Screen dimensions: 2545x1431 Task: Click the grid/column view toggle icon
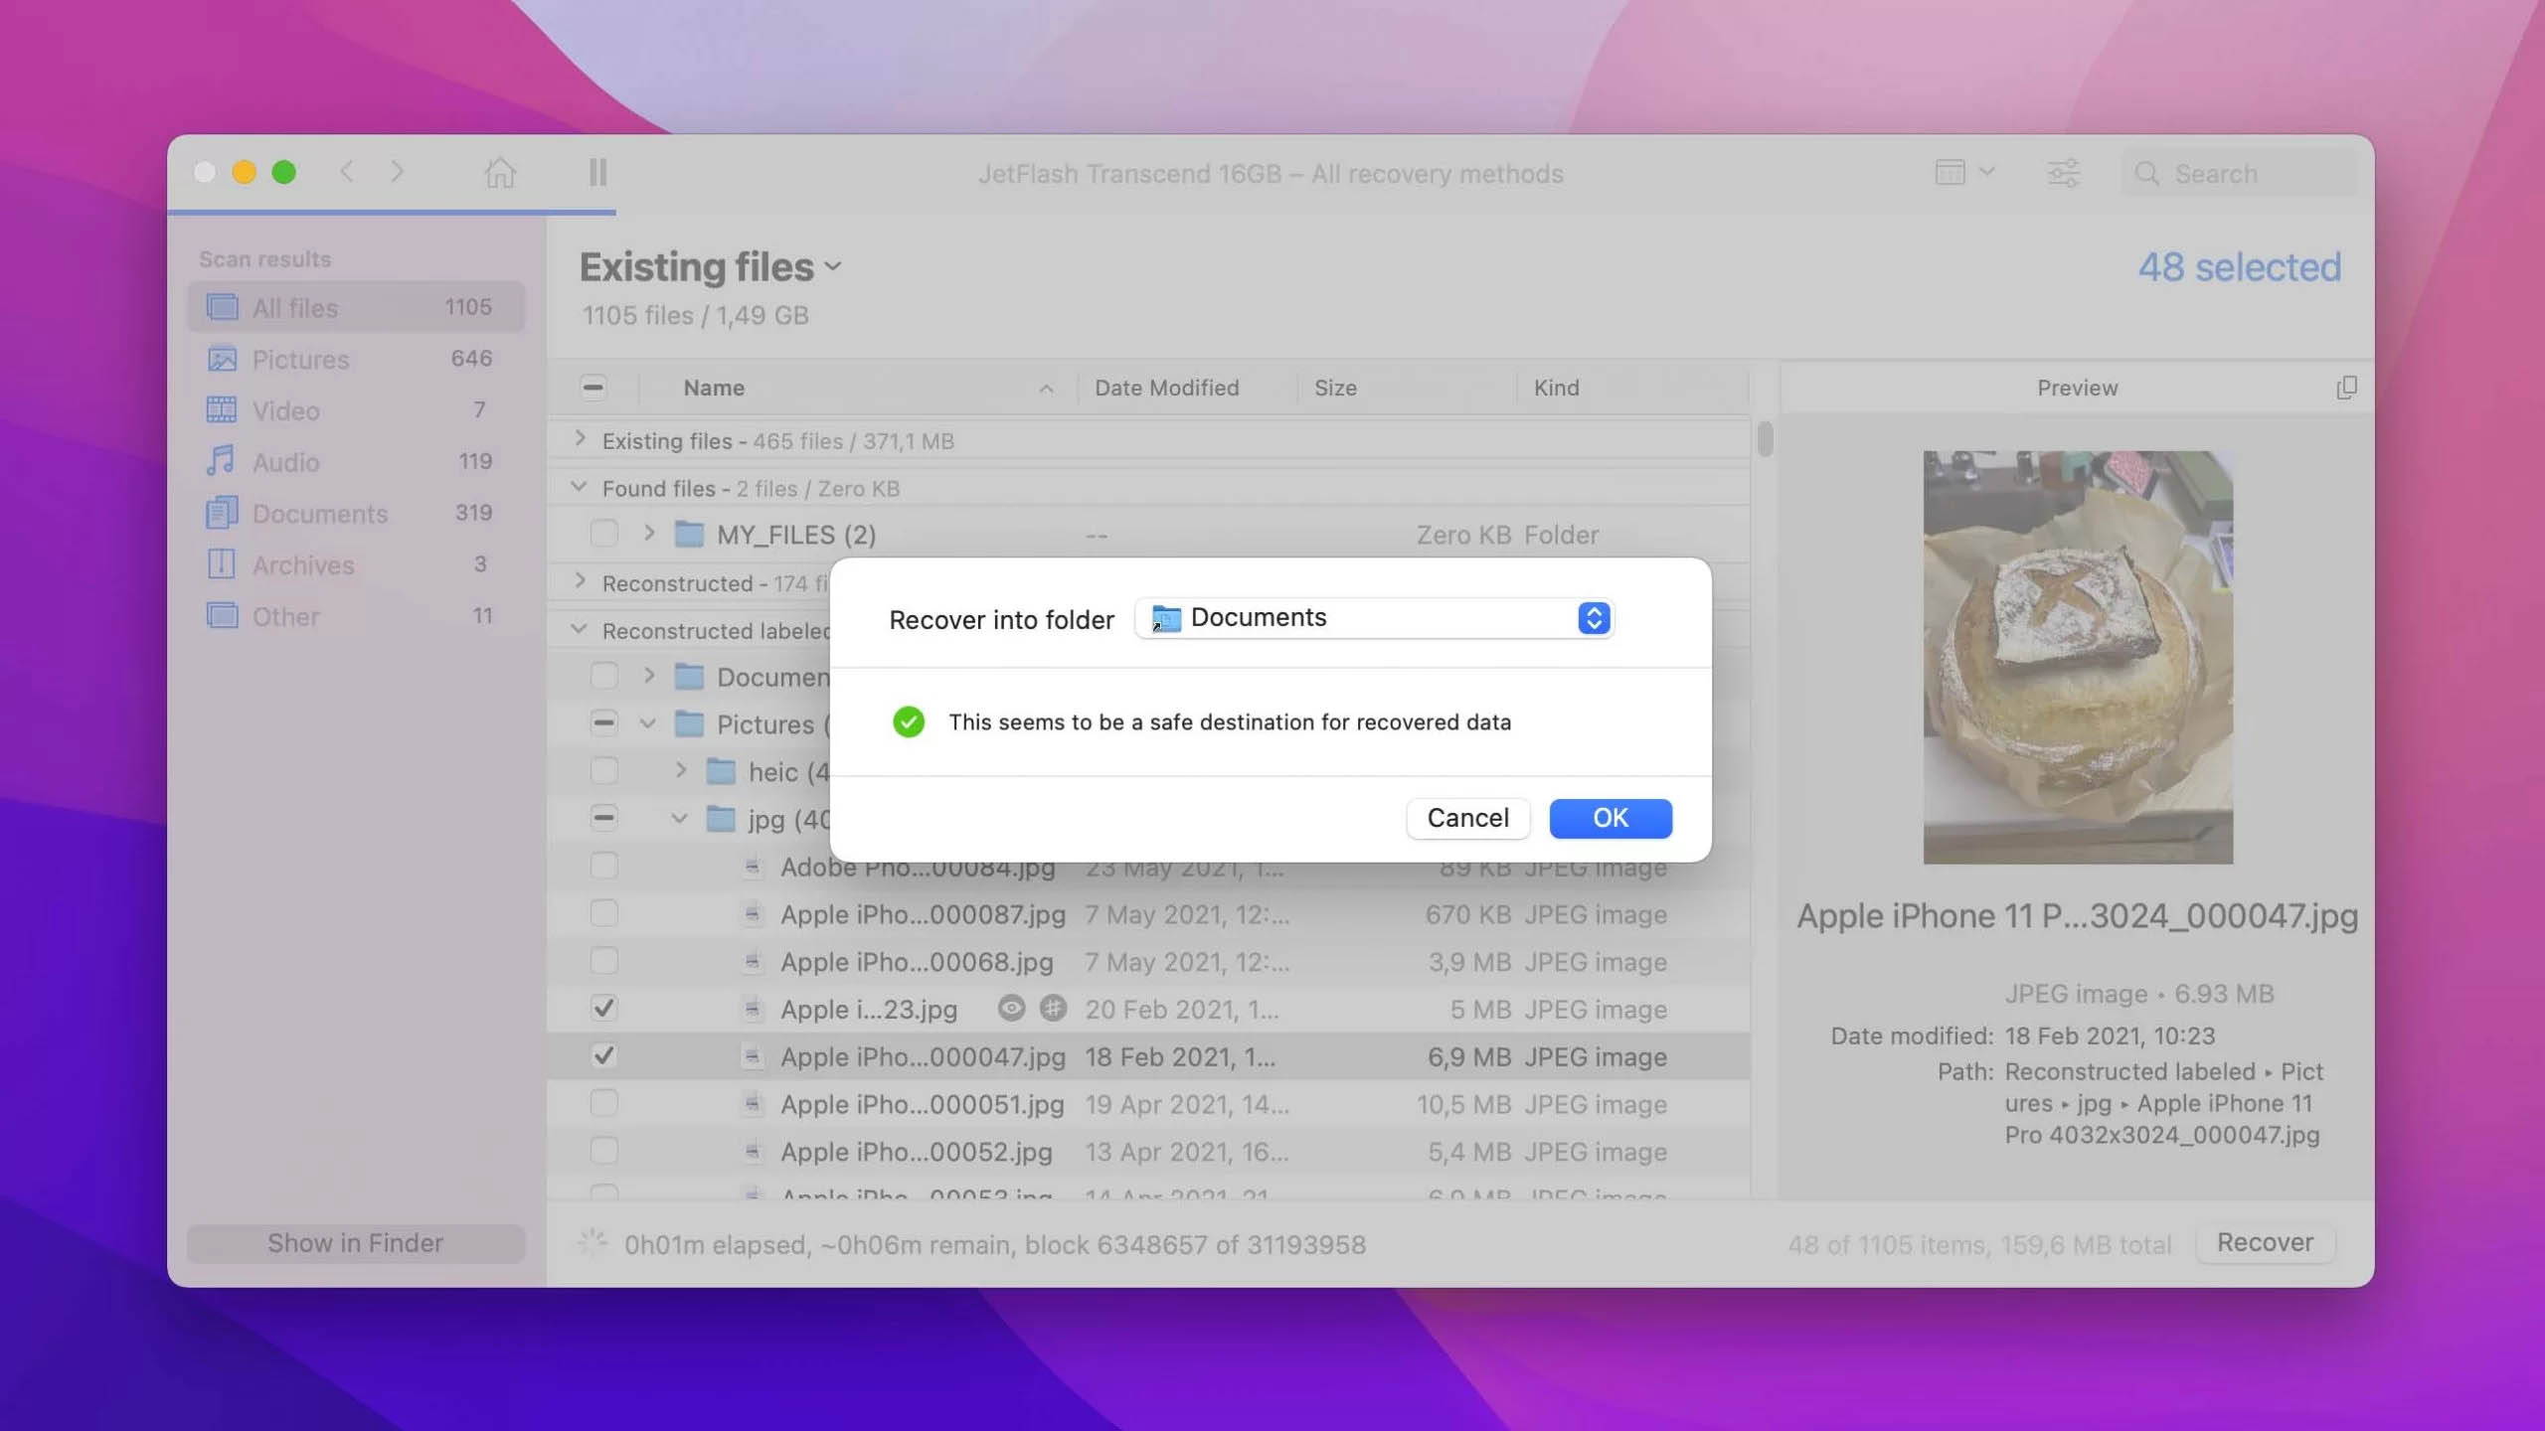click(x=1946, y=175)
